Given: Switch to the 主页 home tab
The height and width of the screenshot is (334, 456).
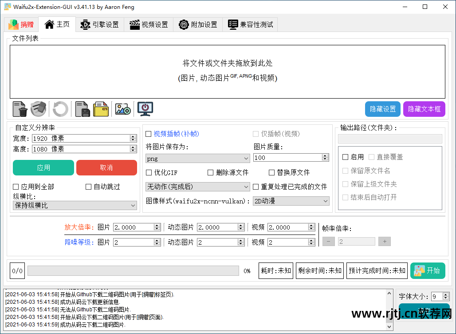Looking at the screenshot, I should 57,24.
